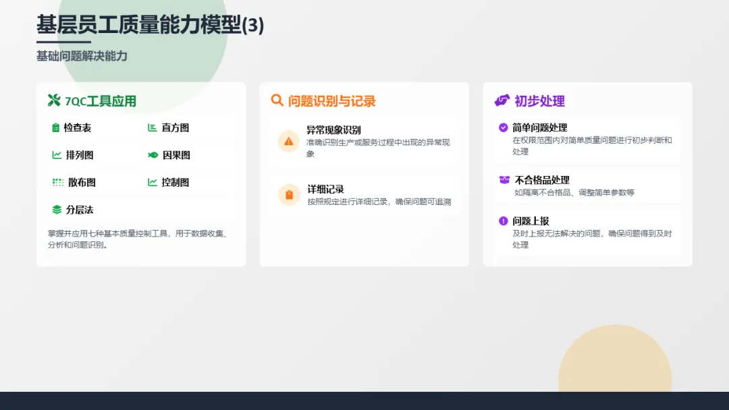Click the line chart icon next to 排列图
Screen dimensions: 729x410
coord(57,155)
